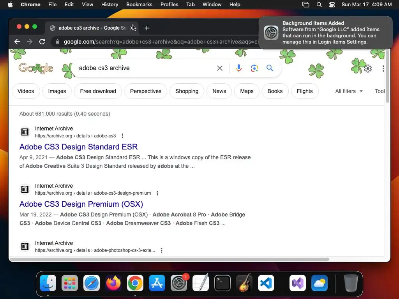Click the browser forward arrow
This screenshot has width=399, height=299.
click(30, 42)
